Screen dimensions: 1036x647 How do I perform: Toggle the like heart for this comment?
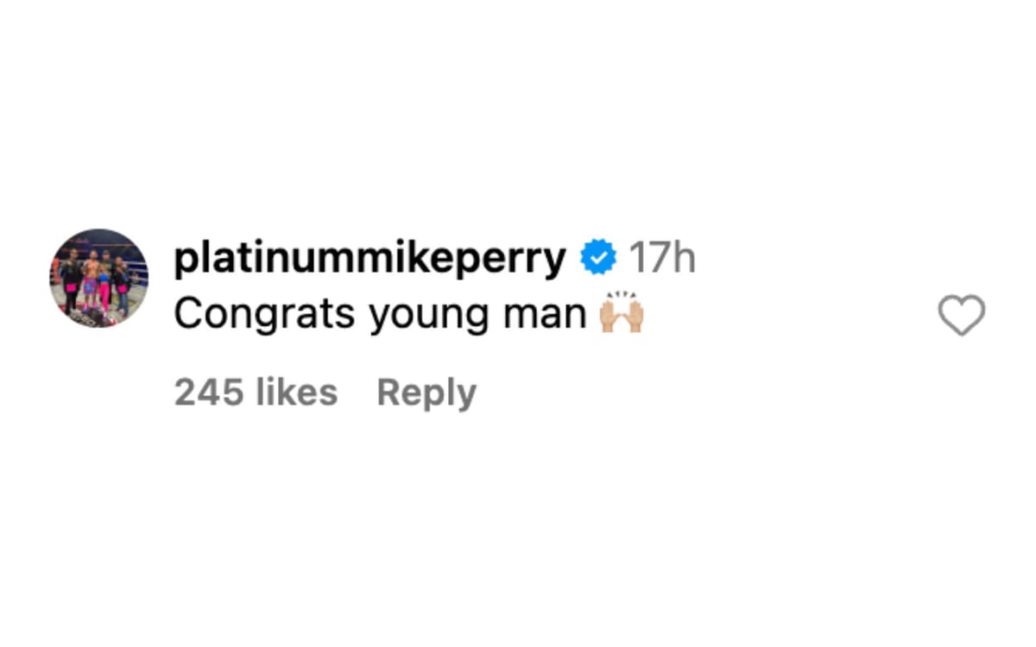(961, 315)
